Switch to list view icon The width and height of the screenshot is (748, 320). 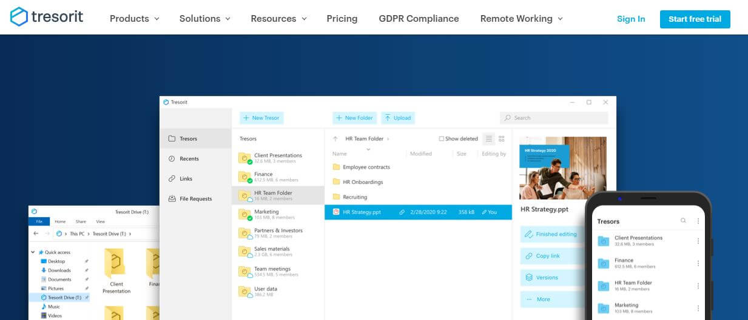pyautogui.click(x=489, y=139)
